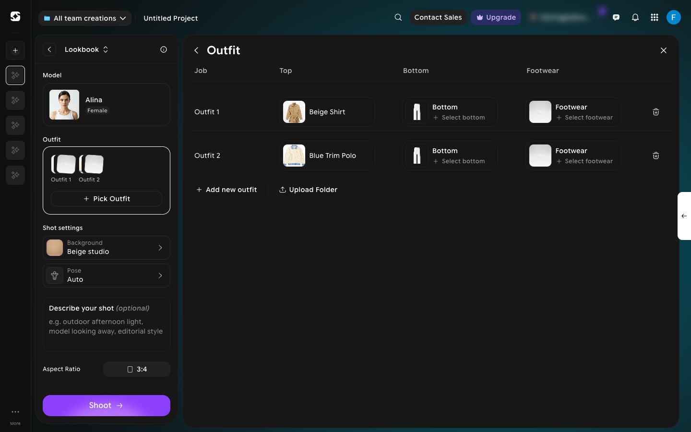
Task: Open the apps grid menu
Action: 655,17
